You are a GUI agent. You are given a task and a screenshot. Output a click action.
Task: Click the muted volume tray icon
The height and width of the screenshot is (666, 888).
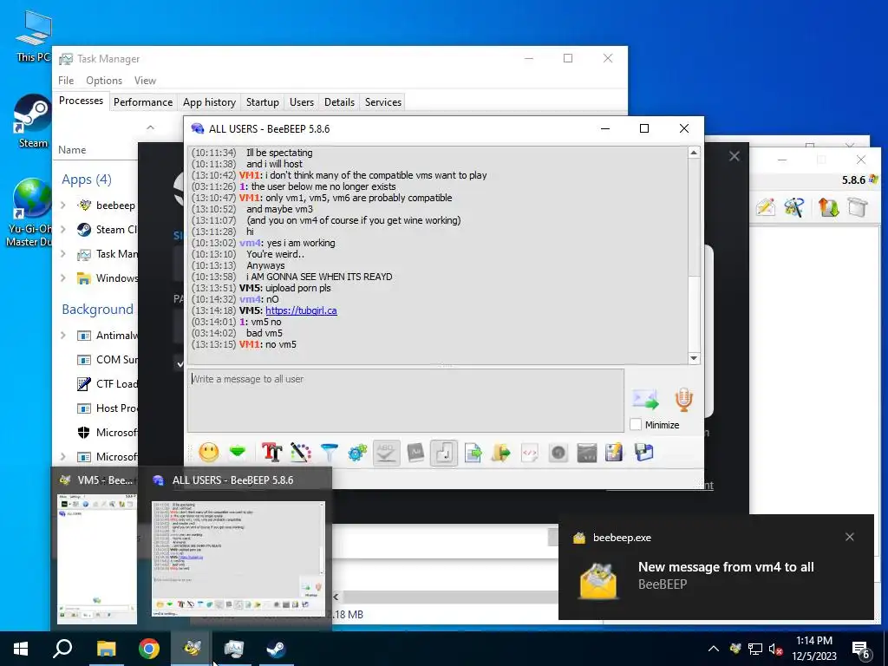tap(776, 649)
